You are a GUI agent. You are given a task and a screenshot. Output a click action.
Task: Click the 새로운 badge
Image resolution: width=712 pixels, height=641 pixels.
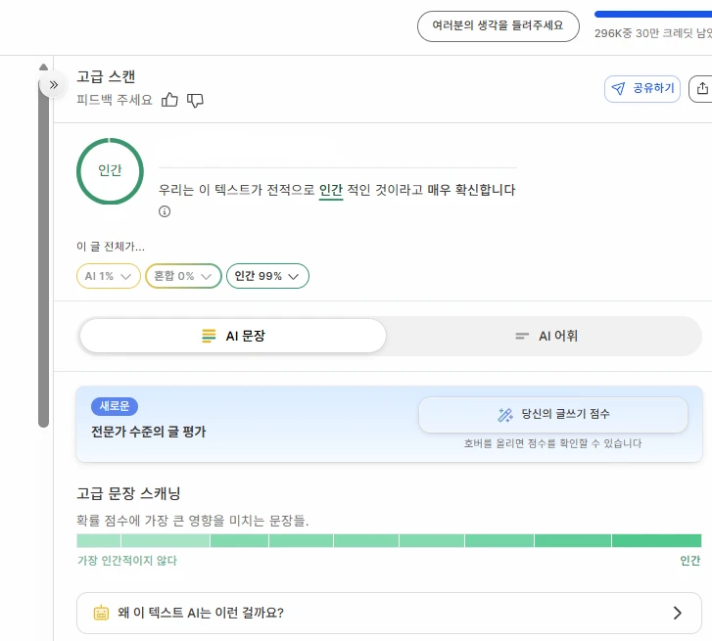click(x=115, y=406)
